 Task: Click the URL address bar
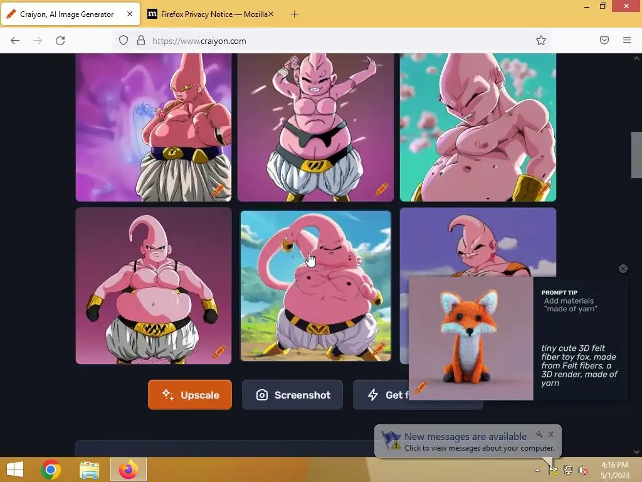coord(332,41)
